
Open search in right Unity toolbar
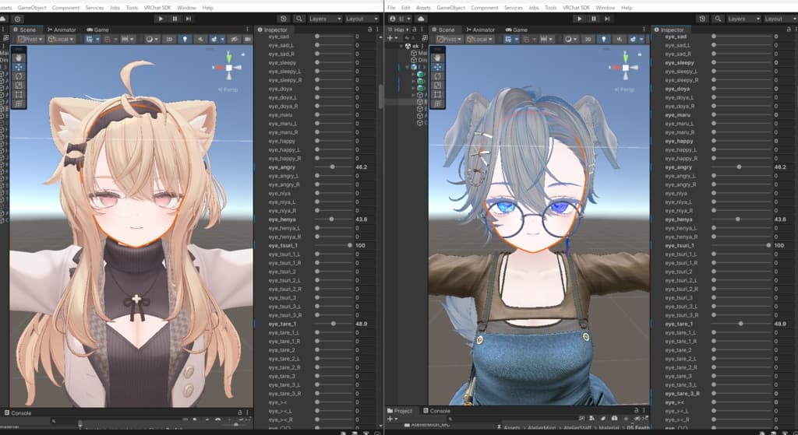[x=718, y=19]
